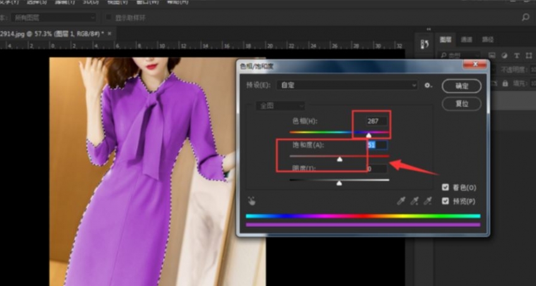Viewport: 536px width, 286px height.
Task: Filter layers by type layer T icon
Action: (517, 55)
